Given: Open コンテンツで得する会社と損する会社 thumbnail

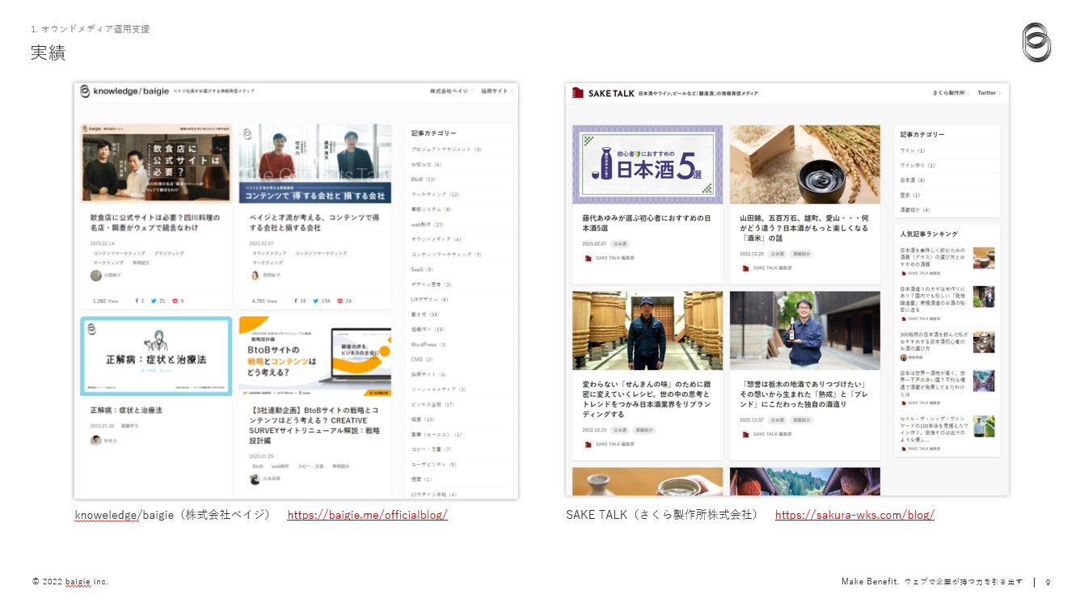Looking at the screenshot, I should pyautogui.click(x=315, y=164).
